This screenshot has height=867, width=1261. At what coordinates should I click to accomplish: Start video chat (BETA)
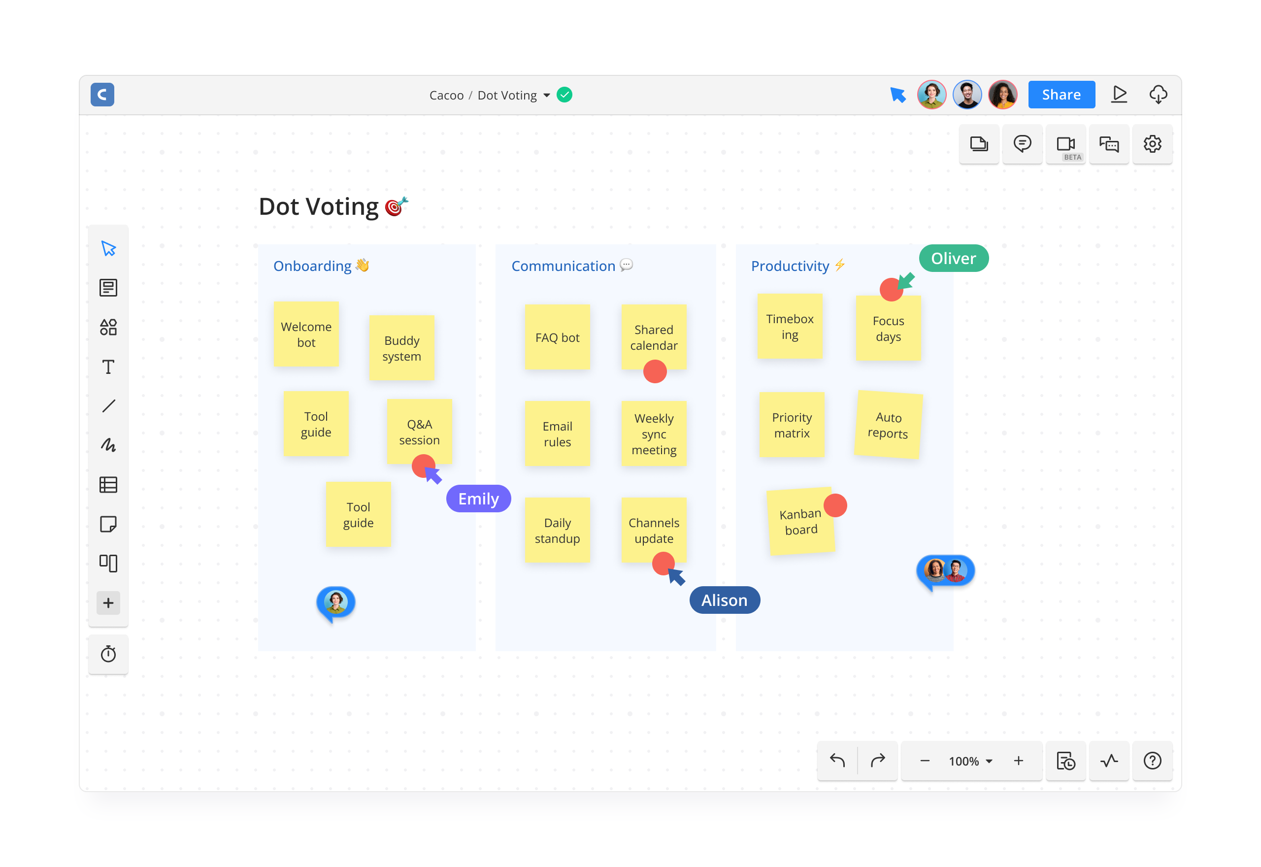pos(1065,144)
